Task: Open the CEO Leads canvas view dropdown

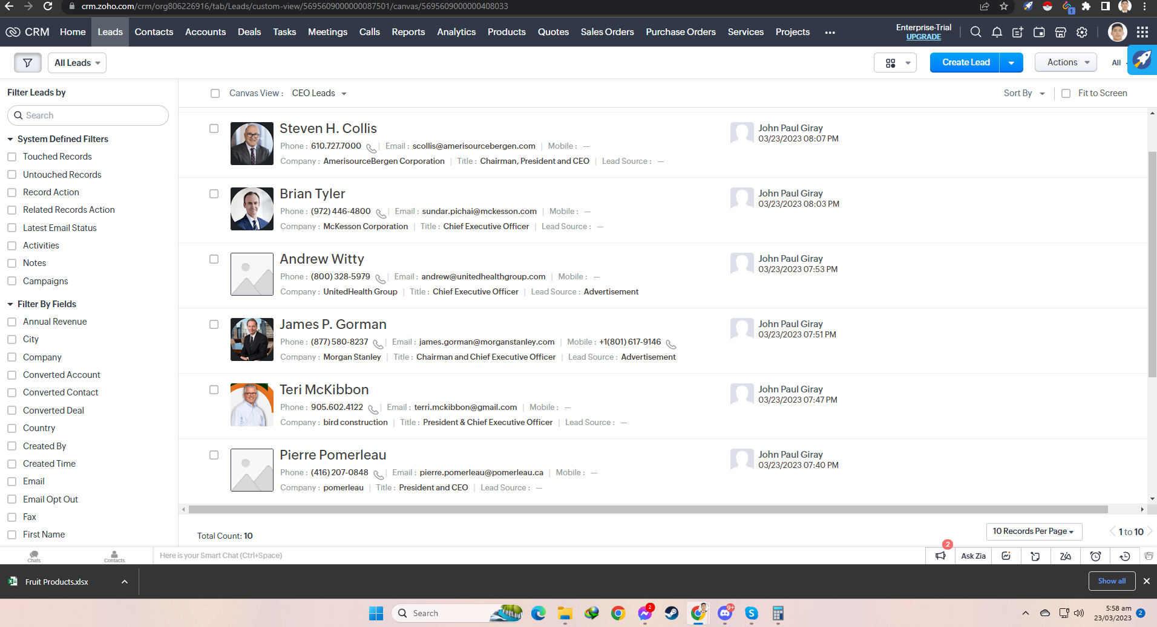Action: click(x=319, y=93)
